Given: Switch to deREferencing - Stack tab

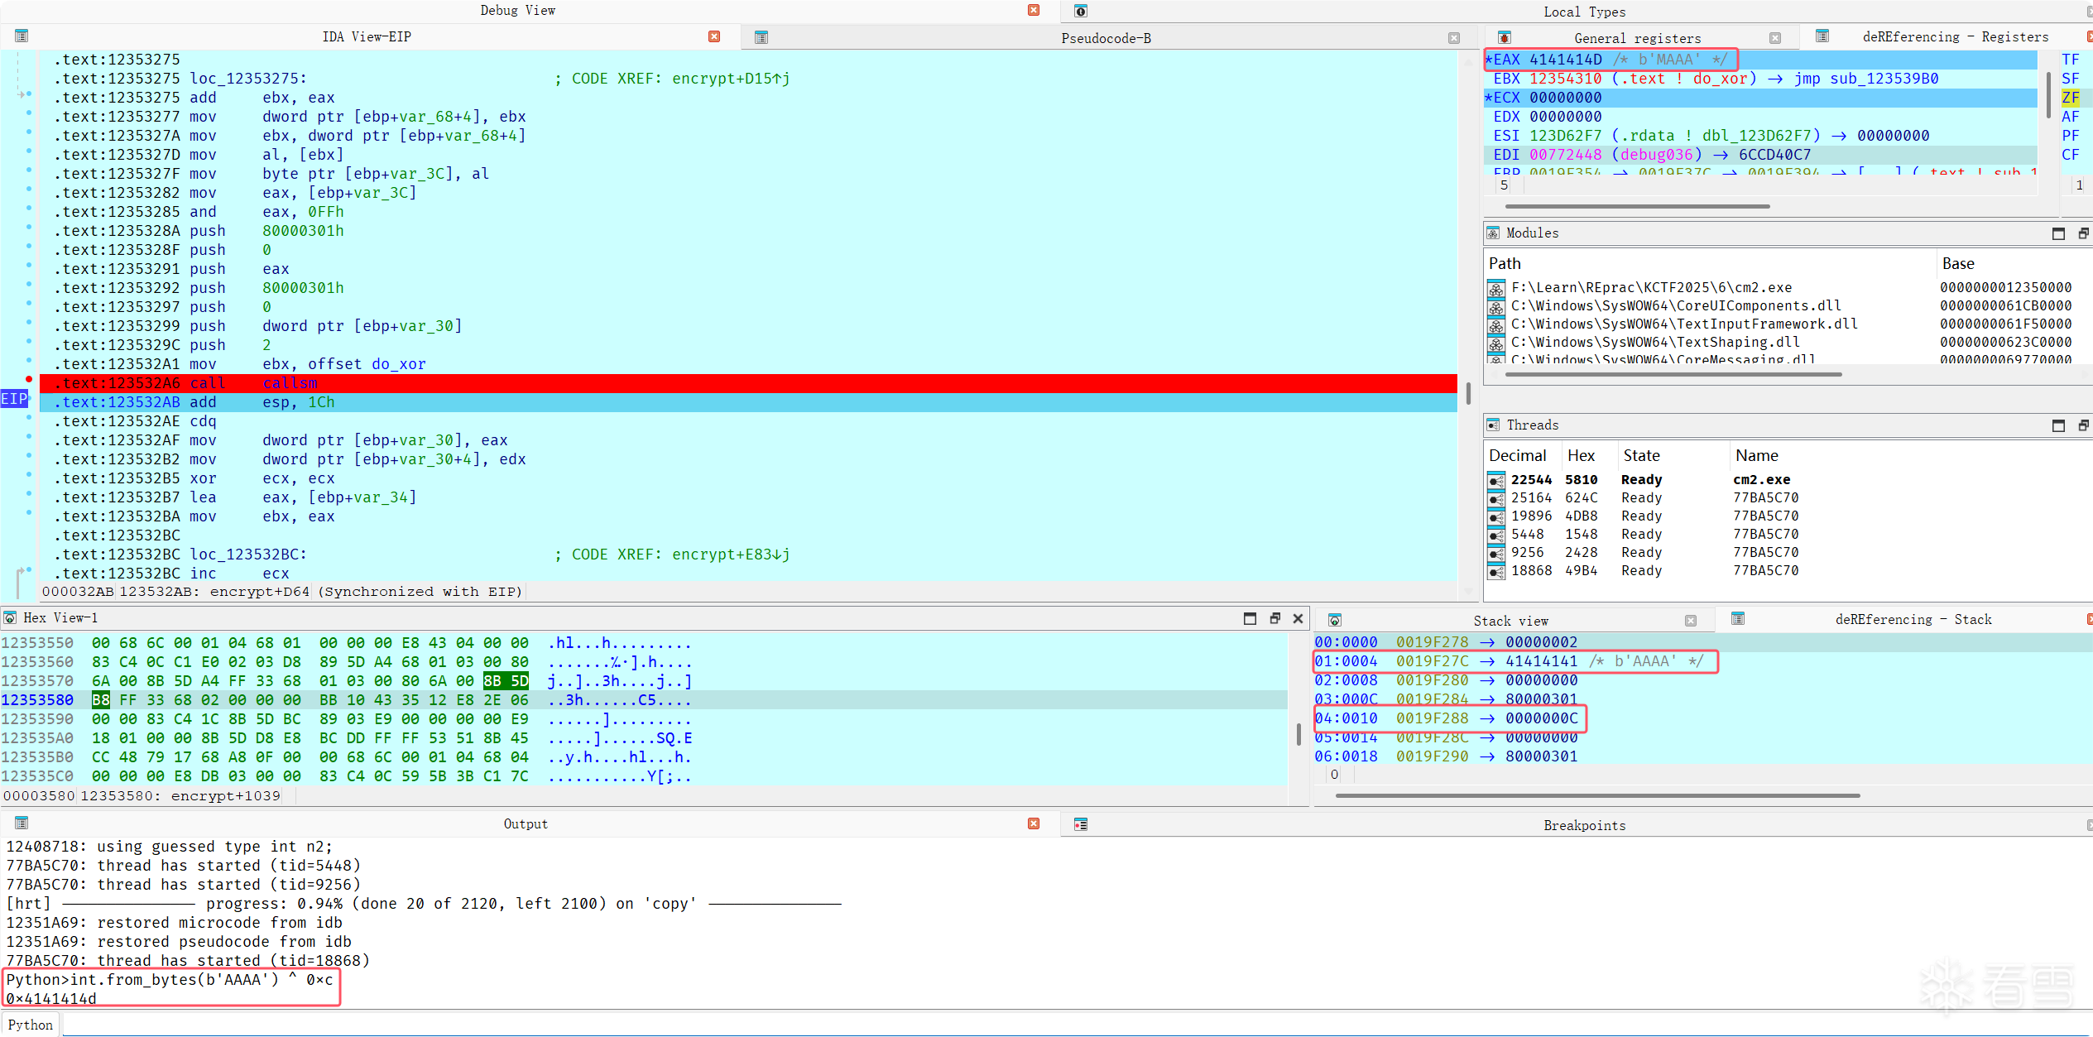Looking at the screenshot, I should coord(1913,620).
